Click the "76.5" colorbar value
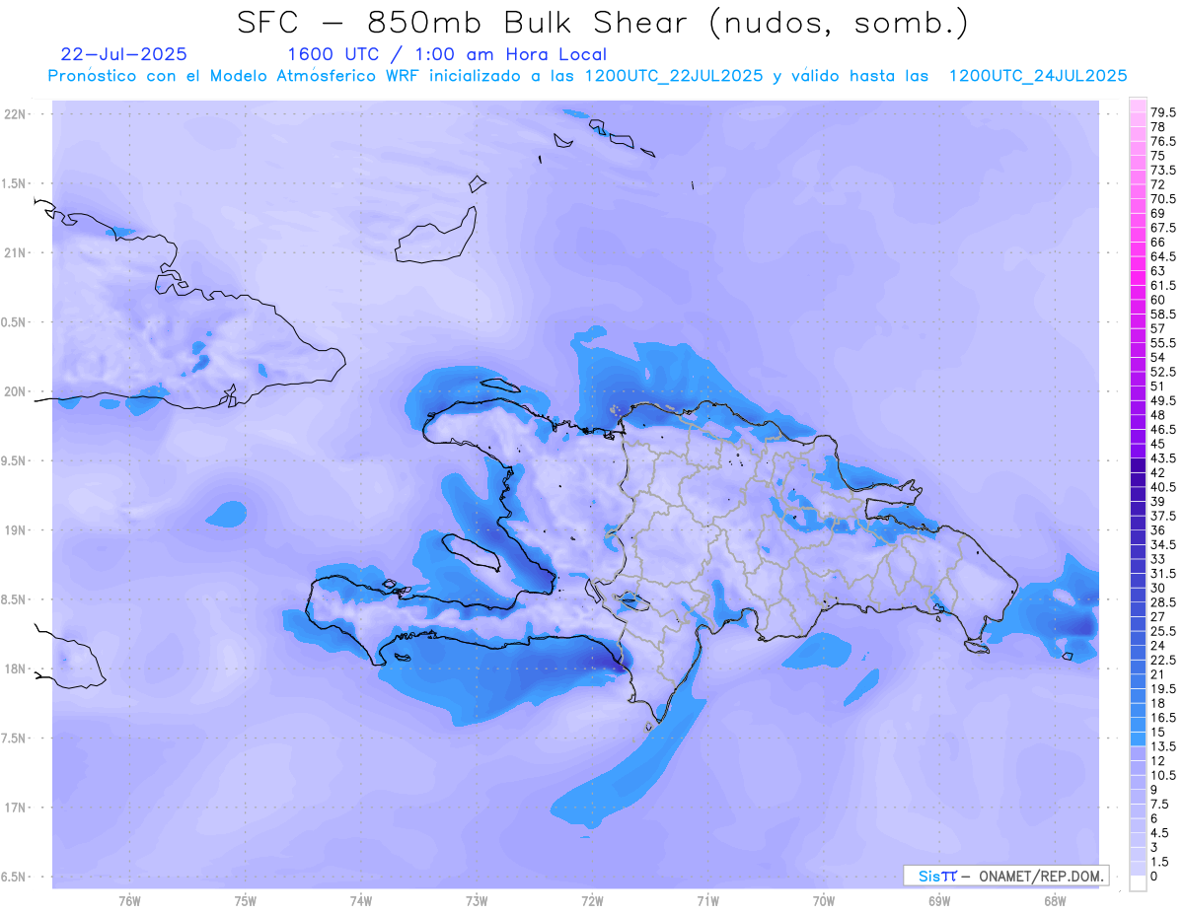 1164,142
